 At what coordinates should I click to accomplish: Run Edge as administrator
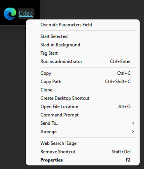click(x=83, y=61)
